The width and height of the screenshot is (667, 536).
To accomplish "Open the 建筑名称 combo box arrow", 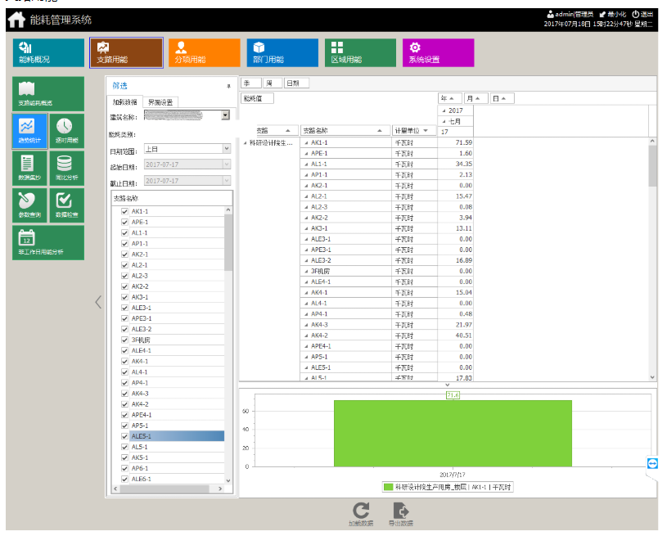I will (225, 115).
